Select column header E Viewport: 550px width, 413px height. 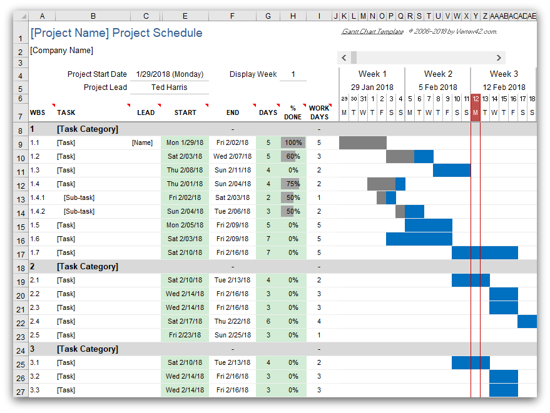(185, 16)
